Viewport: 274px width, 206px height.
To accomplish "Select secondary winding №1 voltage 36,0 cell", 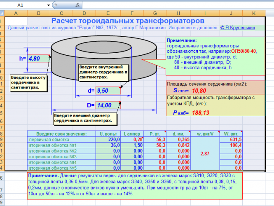I will click(x=108, y=145).
